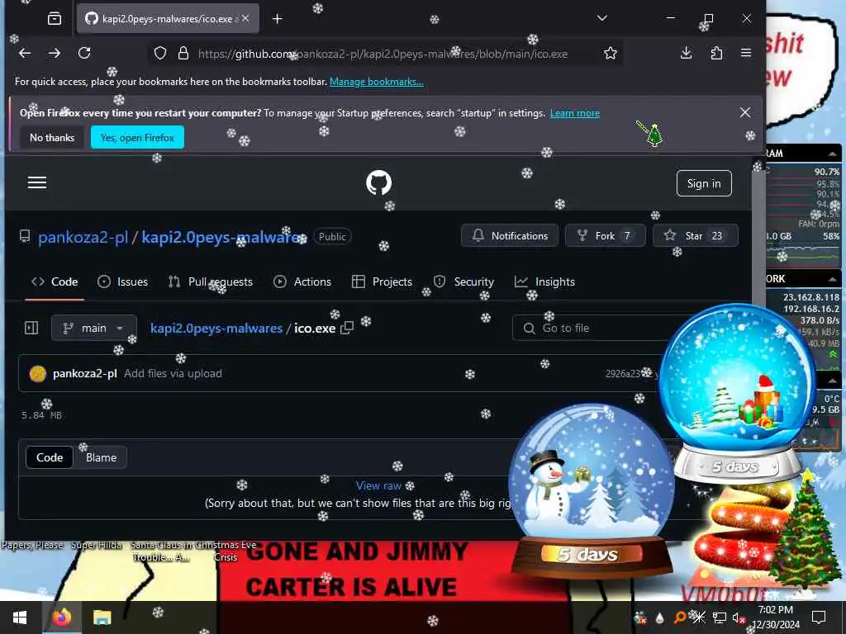
Task: Switch to the Issues tab
Action: coord(122,282)
